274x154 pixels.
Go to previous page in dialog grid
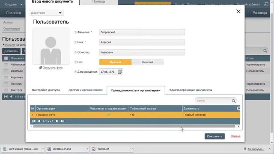click(x=39, y=121)
